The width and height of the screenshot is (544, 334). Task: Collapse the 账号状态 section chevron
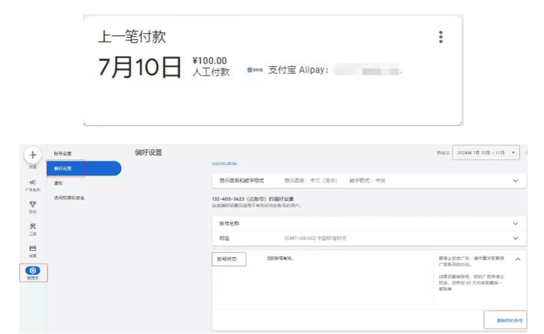(518, 259)
